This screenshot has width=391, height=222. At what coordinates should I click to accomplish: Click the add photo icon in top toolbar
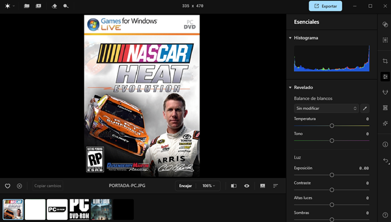click(x=39, y=6)
